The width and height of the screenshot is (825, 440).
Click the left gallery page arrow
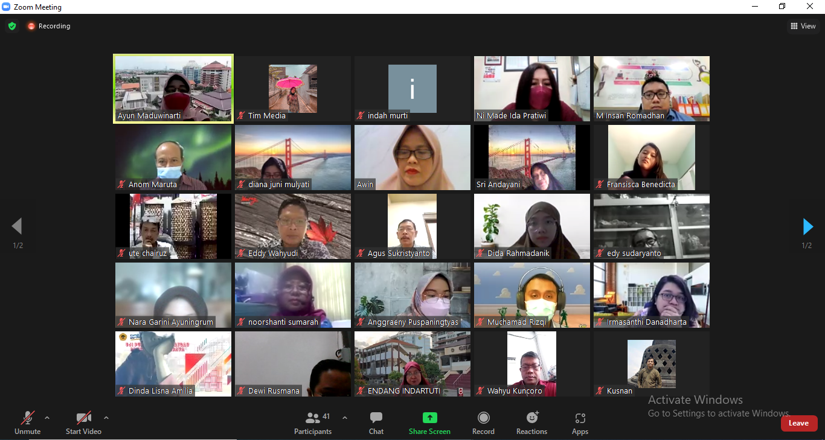[x=17, y=227]
